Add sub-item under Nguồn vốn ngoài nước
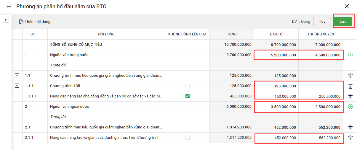Screen dimensions: 357x150 coord(350,107)
